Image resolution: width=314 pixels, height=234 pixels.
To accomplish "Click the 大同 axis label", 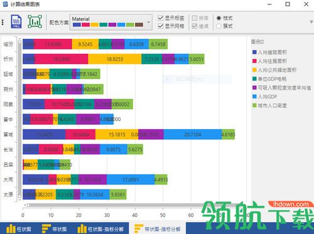I will (x=8, y=179).
